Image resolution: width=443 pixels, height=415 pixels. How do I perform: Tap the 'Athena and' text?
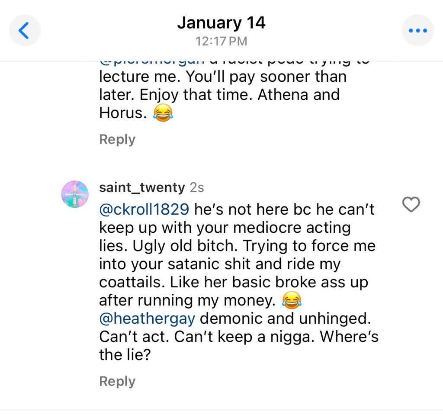pyautogui.click(x=299, y=95)
